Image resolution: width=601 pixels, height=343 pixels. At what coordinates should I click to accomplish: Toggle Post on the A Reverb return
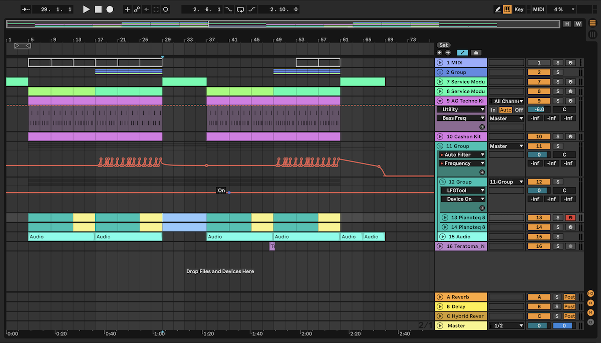(569, 297)
